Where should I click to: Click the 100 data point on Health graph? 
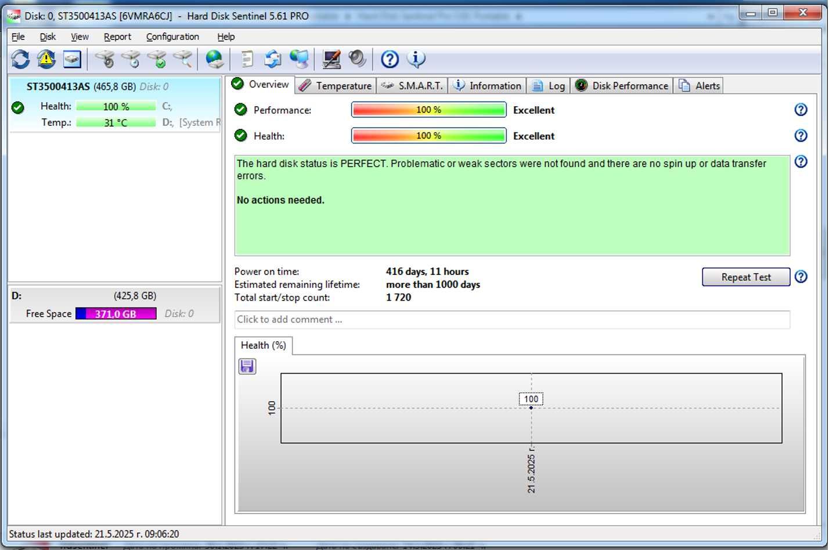click(x=531, y=407)
